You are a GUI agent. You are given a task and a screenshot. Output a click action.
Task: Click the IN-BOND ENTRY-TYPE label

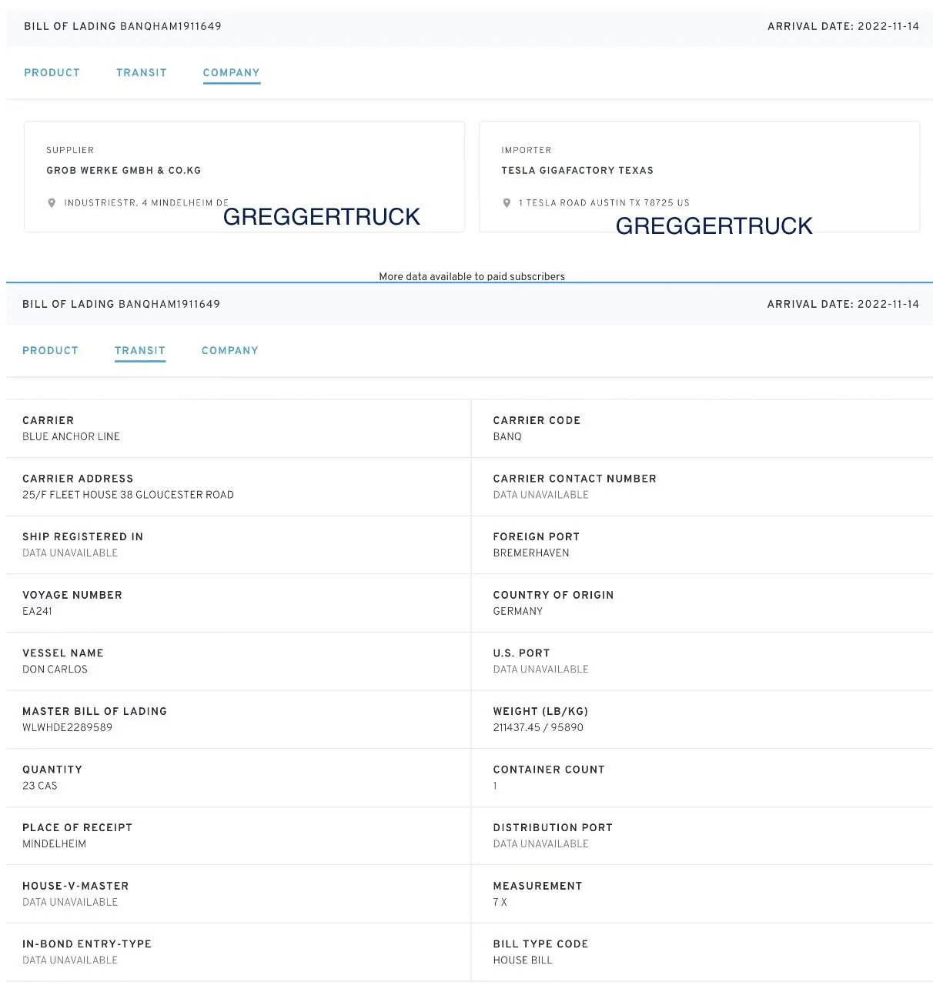87,944
